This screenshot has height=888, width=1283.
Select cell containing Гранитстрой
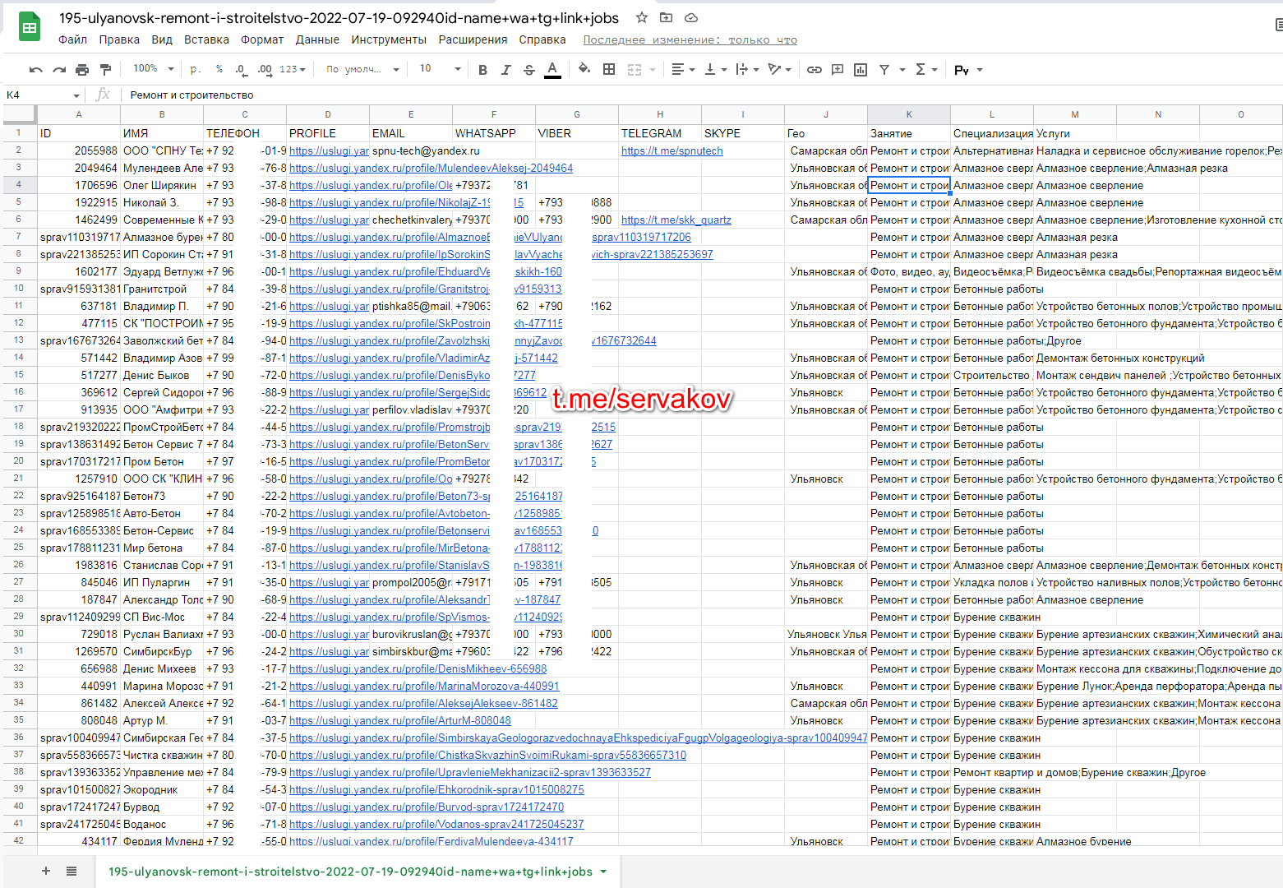[x=162, y=289]
